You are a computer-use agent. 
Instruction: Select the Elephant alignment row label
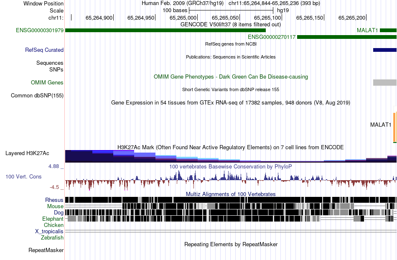(x=53, y=219)
